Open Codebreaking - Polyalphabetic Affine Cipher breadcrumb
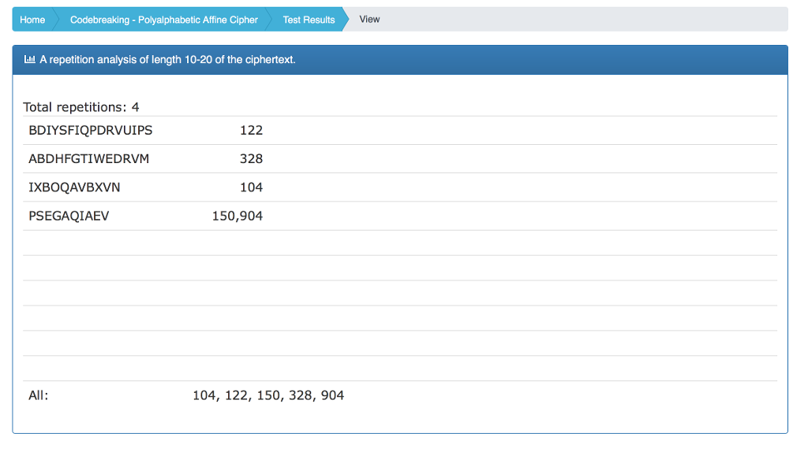 pyautogui.click(x=163, y=20)
